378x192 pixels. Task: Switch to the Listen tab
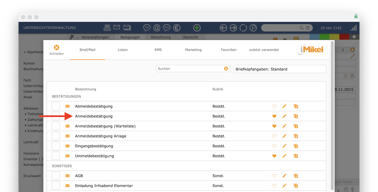pos(123,50)
